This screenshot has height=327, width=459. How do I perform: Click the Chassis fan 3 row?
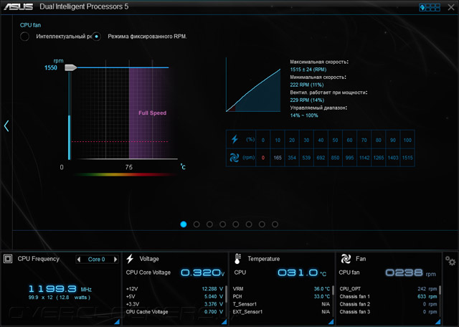(x=388, y=312)
